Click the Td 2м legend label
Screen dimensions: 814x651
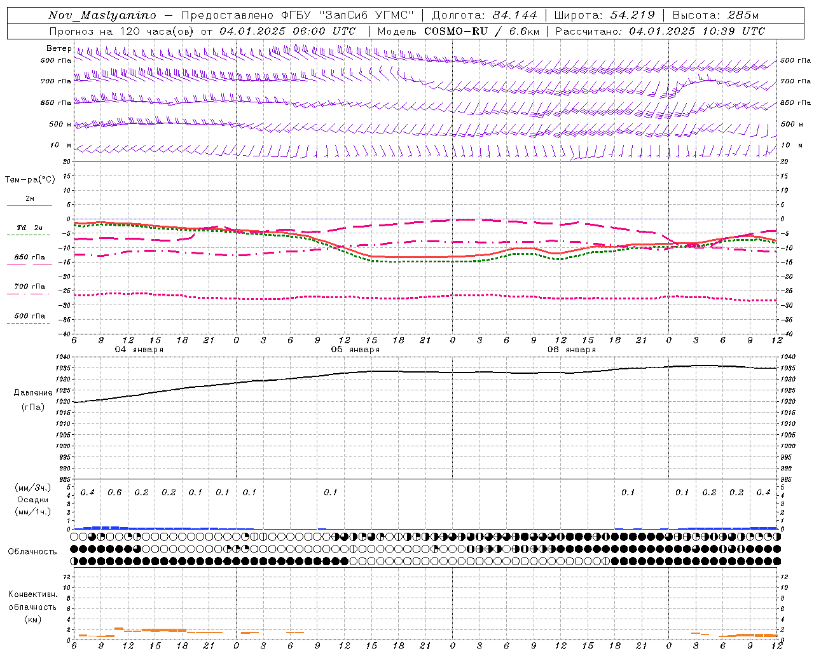(30, 228)
